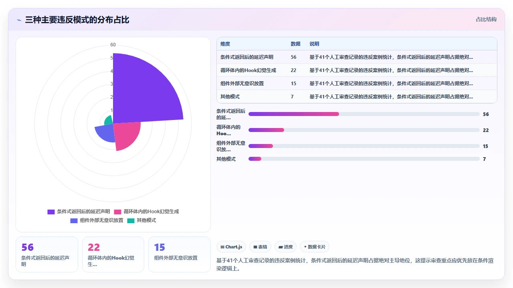Click the 维度 table column header
This screenshot has height=288, width=513.
coord(225,44)
